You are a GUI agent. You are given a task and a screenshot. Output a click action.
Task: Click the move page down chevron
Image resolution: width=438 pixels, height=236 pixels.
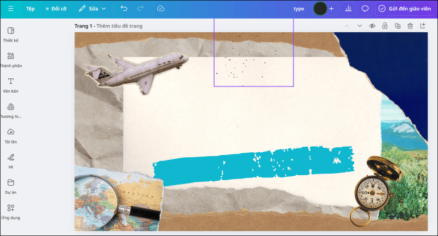click(x=360, y=26)
